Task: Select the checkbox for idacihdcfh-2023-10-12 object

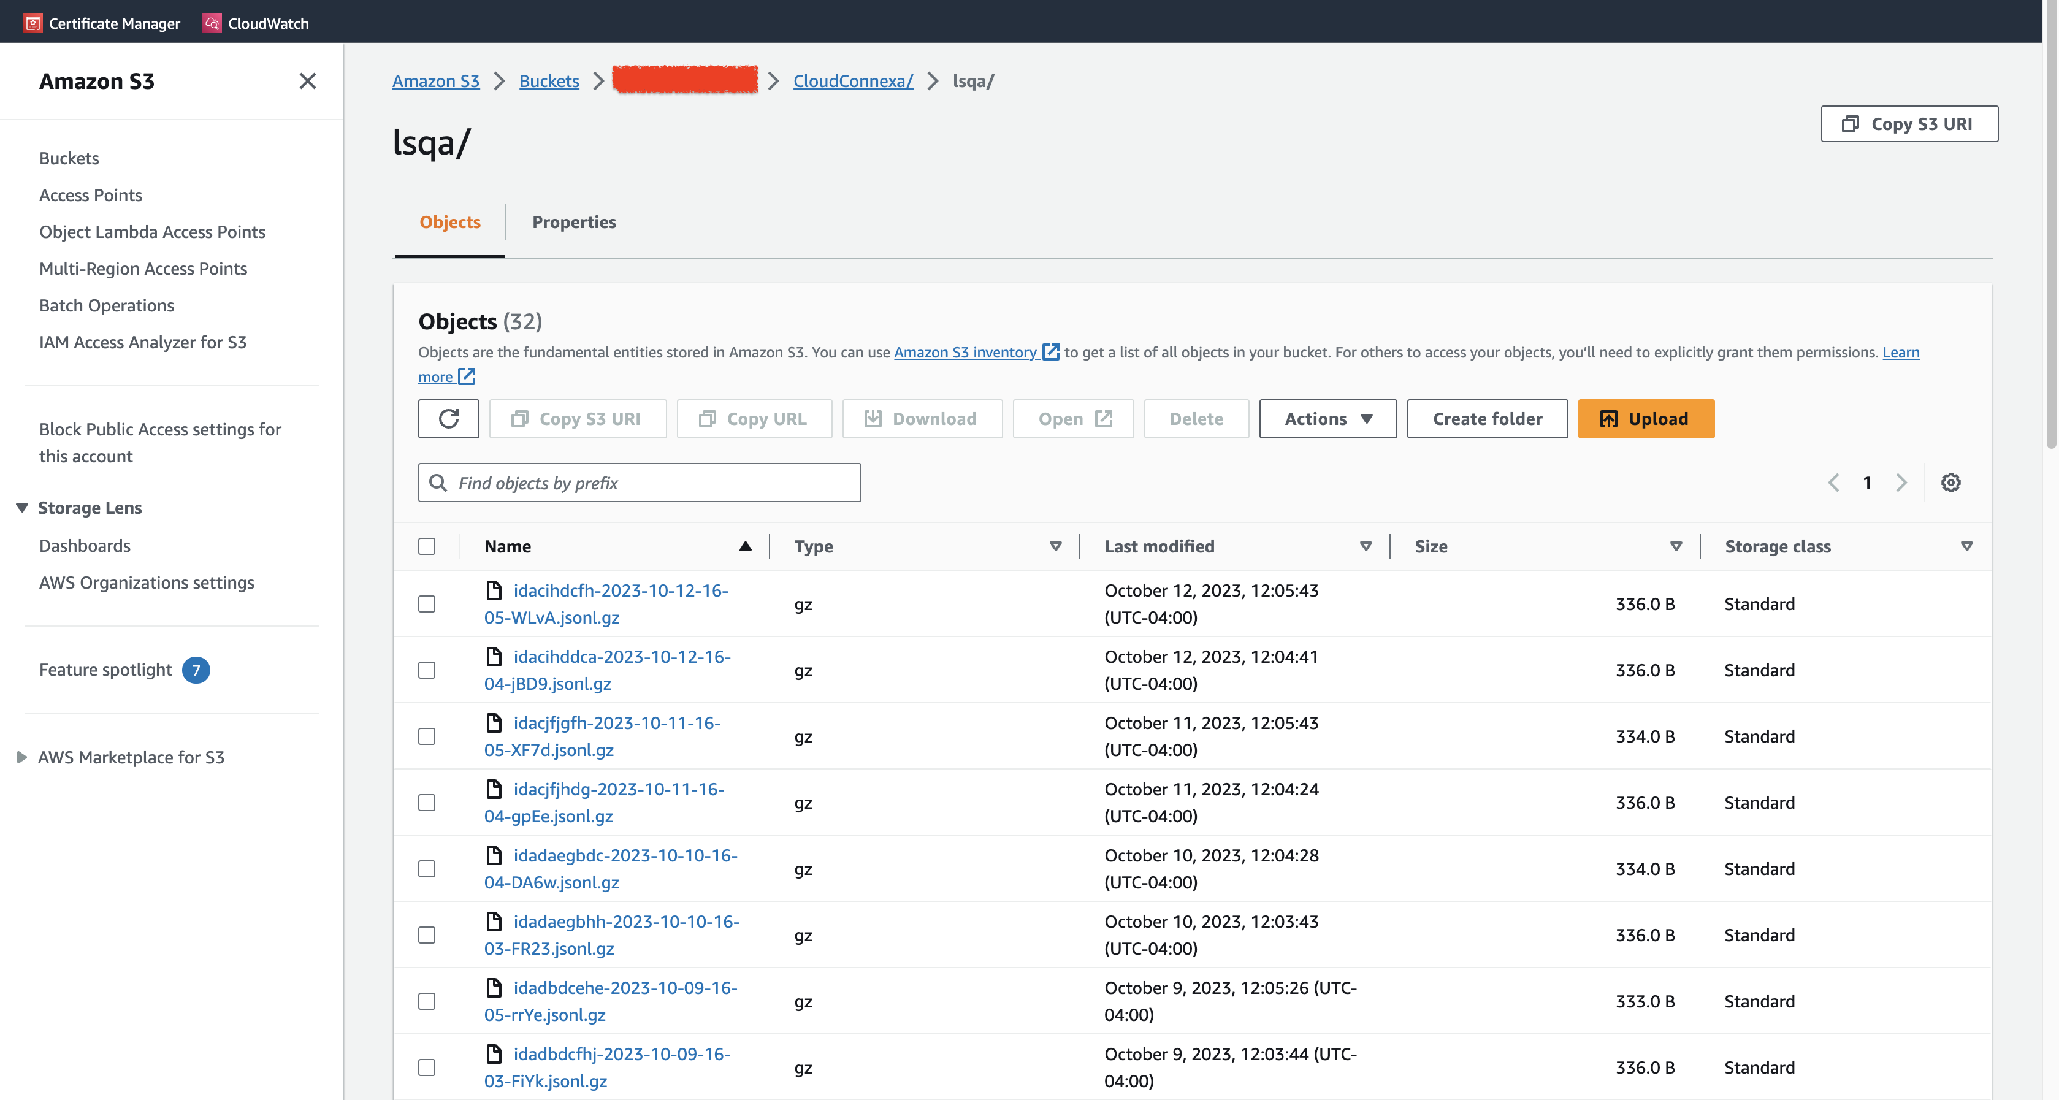Action: click(x=427, y=605)
